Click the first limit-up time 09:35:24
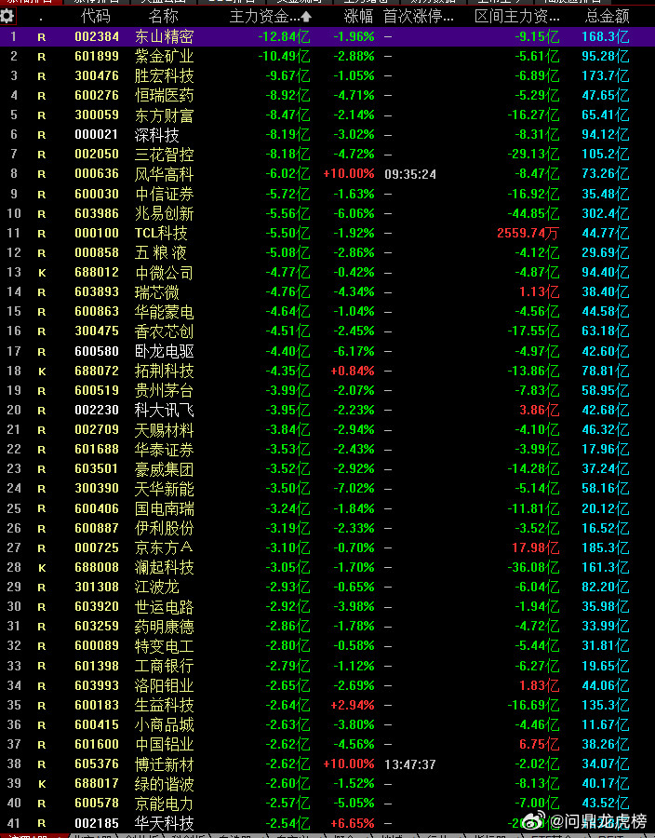 tap(410, 174)
